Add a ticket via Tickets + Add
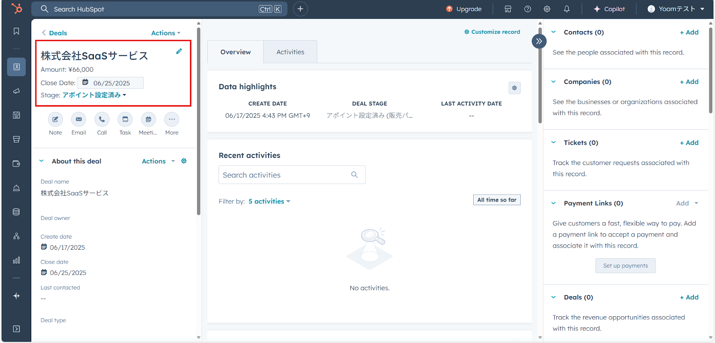715x343 pixels. tap(689, 143)
